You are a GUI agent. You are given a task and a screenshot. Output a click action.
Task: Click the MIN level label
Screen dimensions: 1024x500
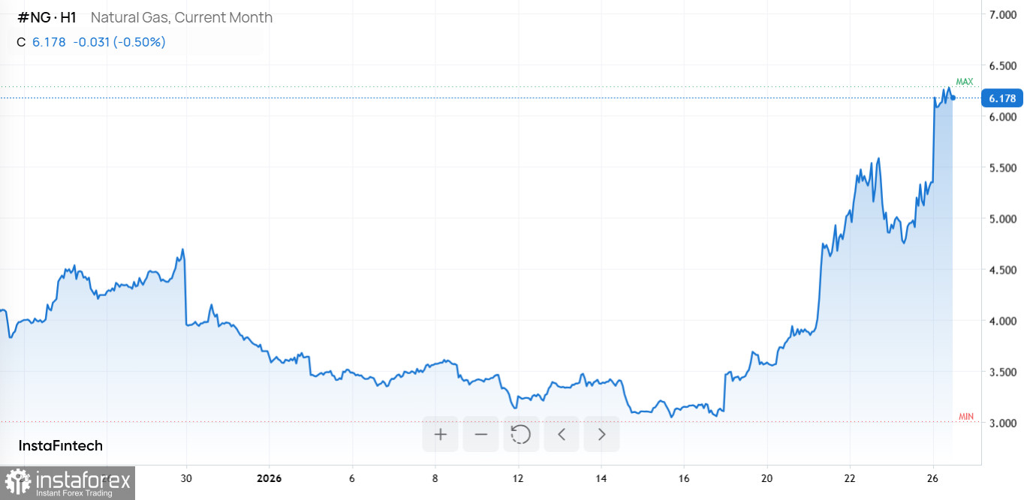[x=966, y=416]
